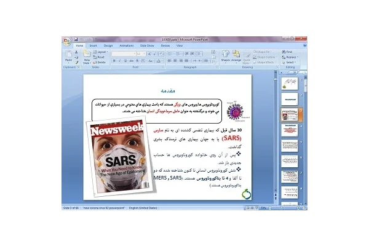Toggle text Shadow effect
The image size is (369, 246).
pyautogui.click(x=137, y=61)
